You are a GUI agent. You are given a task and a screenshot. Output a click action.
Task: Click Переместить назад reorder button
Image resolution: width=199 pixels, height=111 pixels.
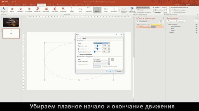pos(178,10)
